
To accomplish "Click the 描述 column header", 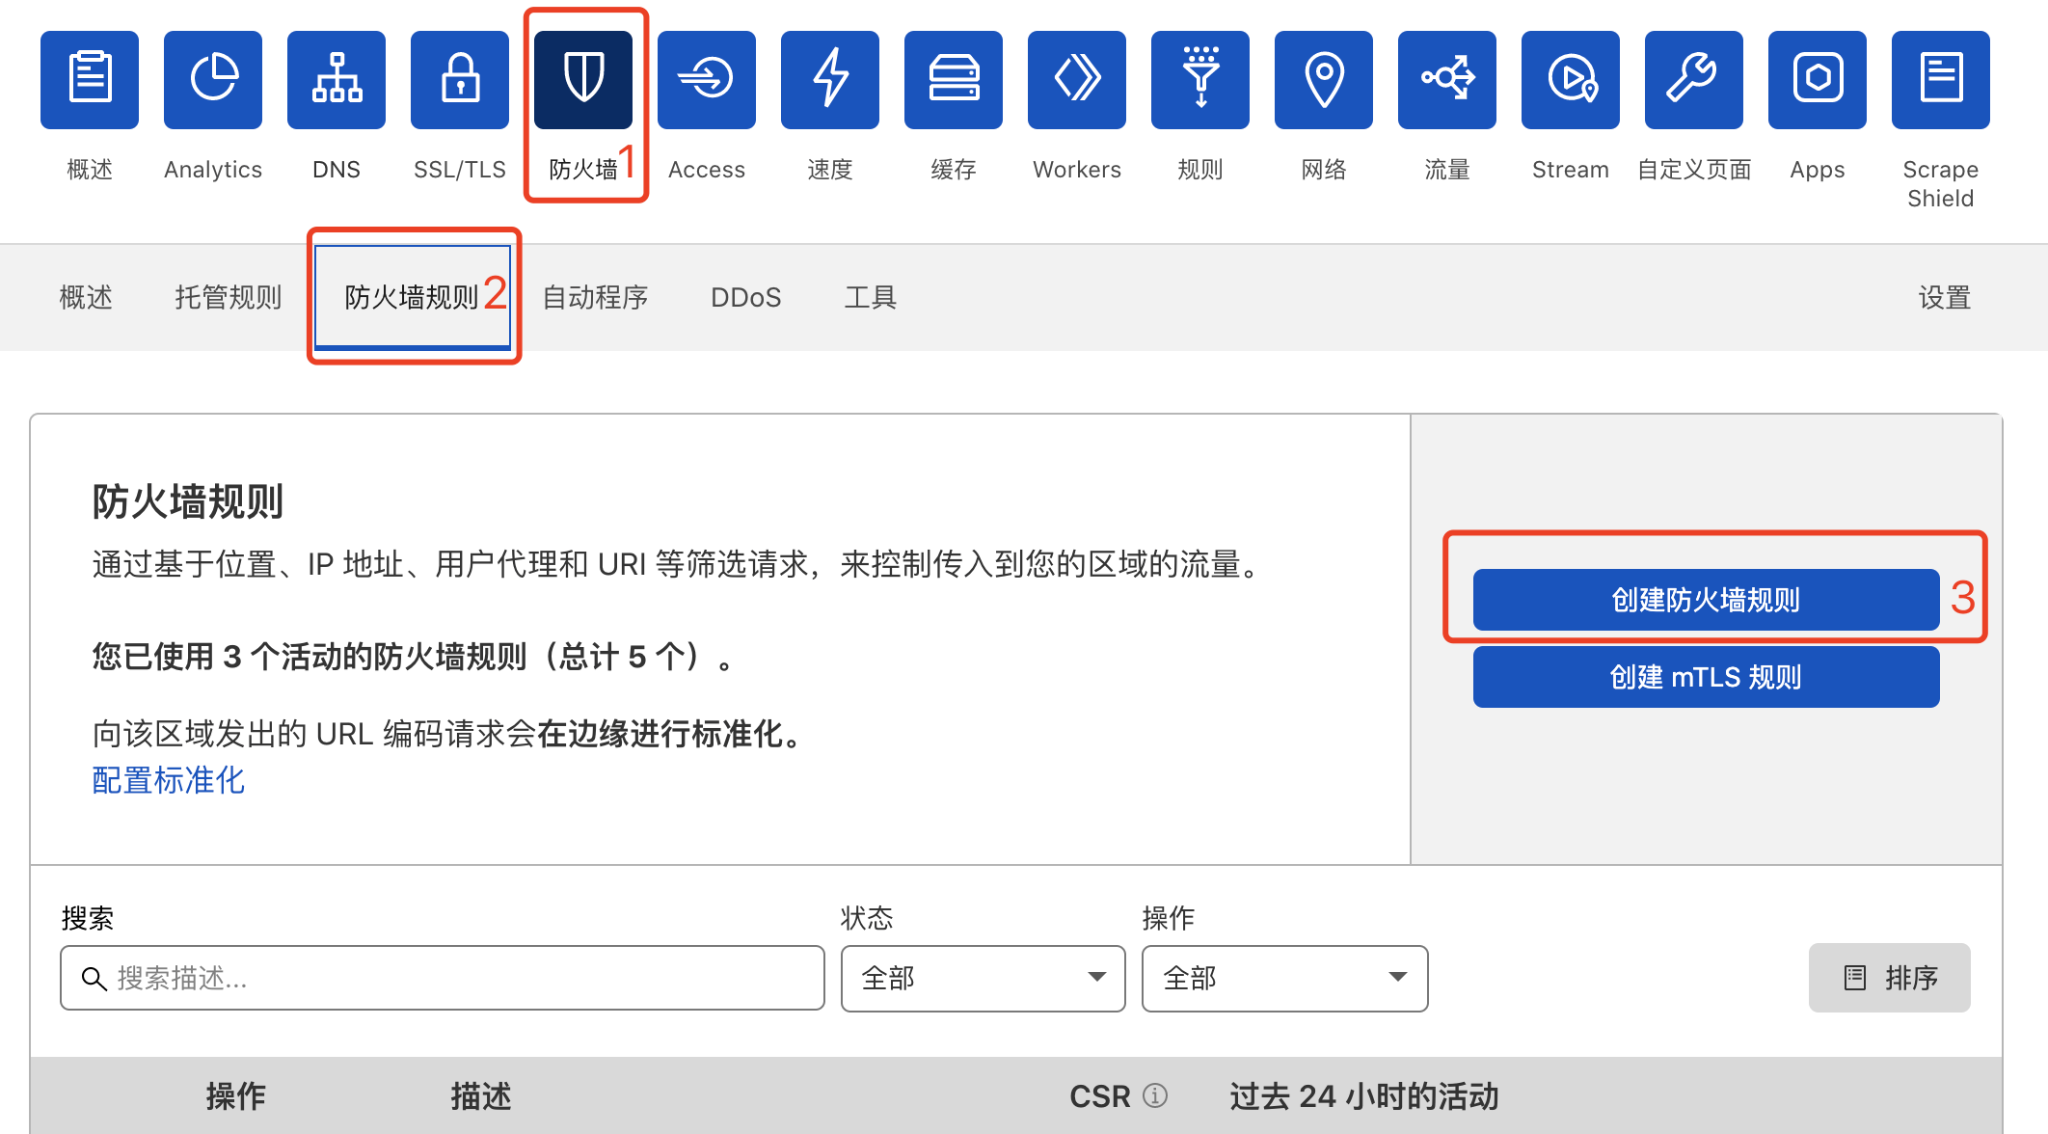I will [x=481, y=1095].
